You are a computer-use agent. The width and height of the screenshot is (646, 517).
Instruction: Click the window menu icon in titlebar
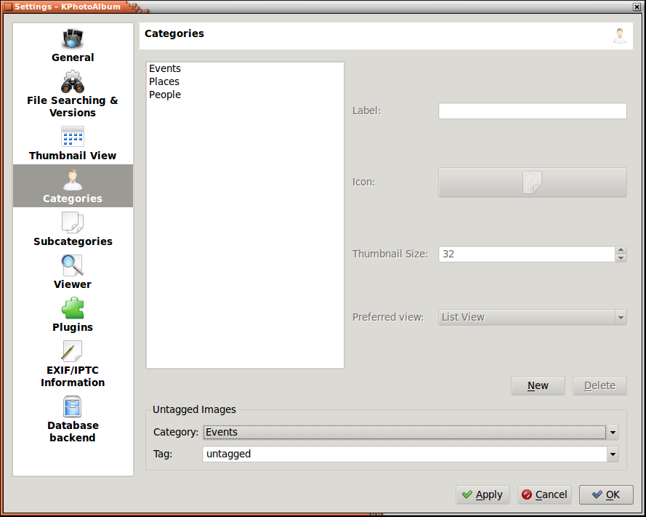pos(8,7)
